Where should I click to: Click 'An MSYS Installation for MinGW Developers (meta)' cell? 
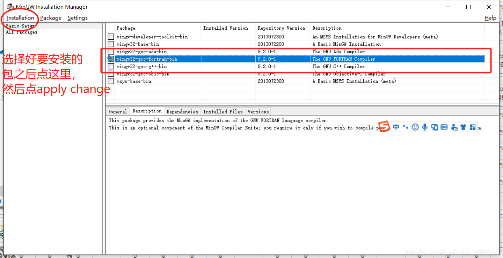375,37
